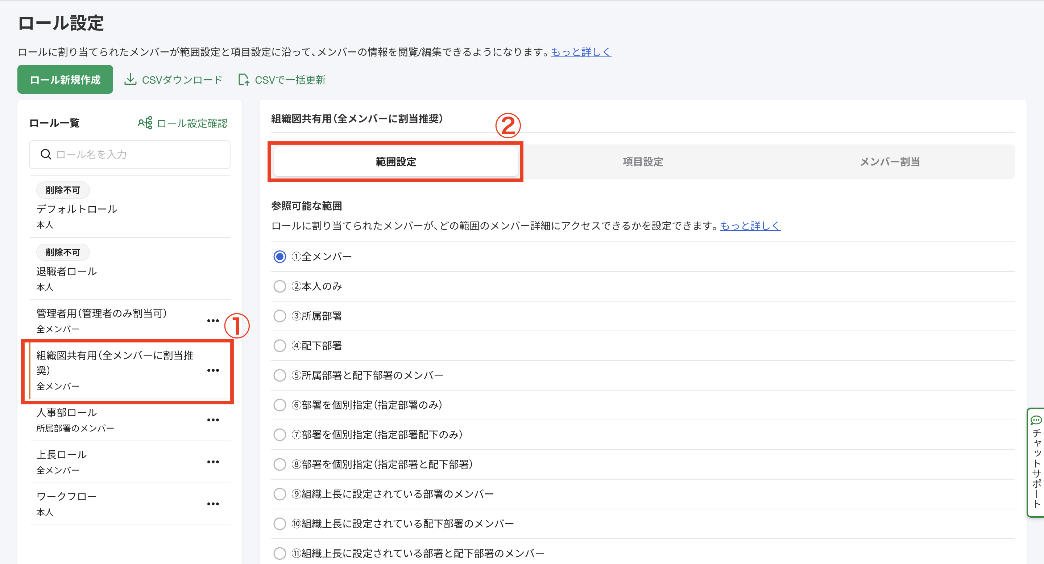Click the ロール新規作成 button
Screen dimensions: 1044x564
coord(65,80)
